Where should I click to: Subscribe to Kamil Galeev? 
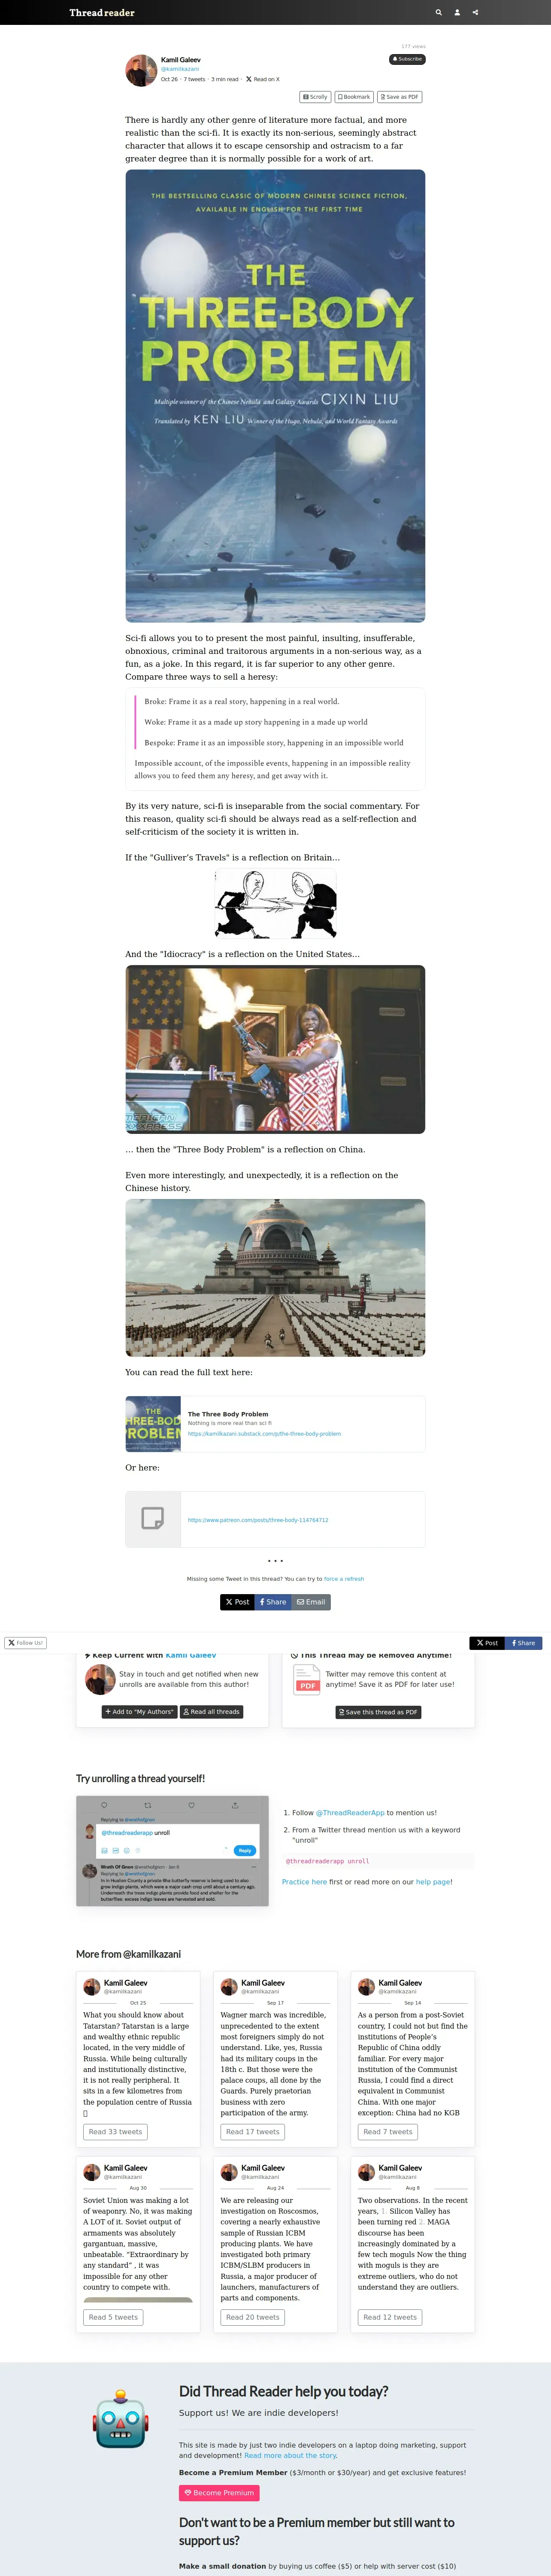pos(407,59)
